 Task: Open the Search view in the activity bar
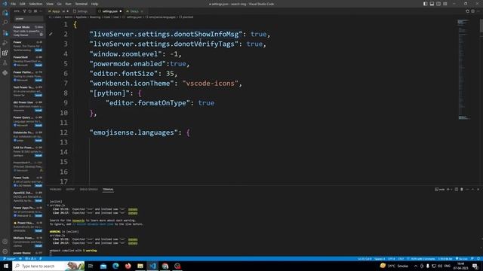point(5,23)
